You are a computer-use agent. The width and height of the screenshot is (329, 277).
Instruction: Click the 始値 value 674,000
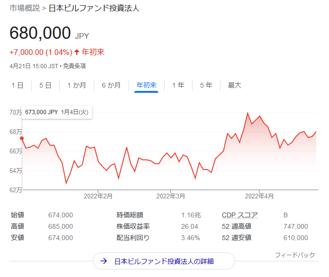[60, 215]
